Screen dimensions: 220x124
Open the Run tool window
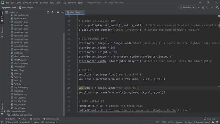pyautogui.click(x=22, y=119)
